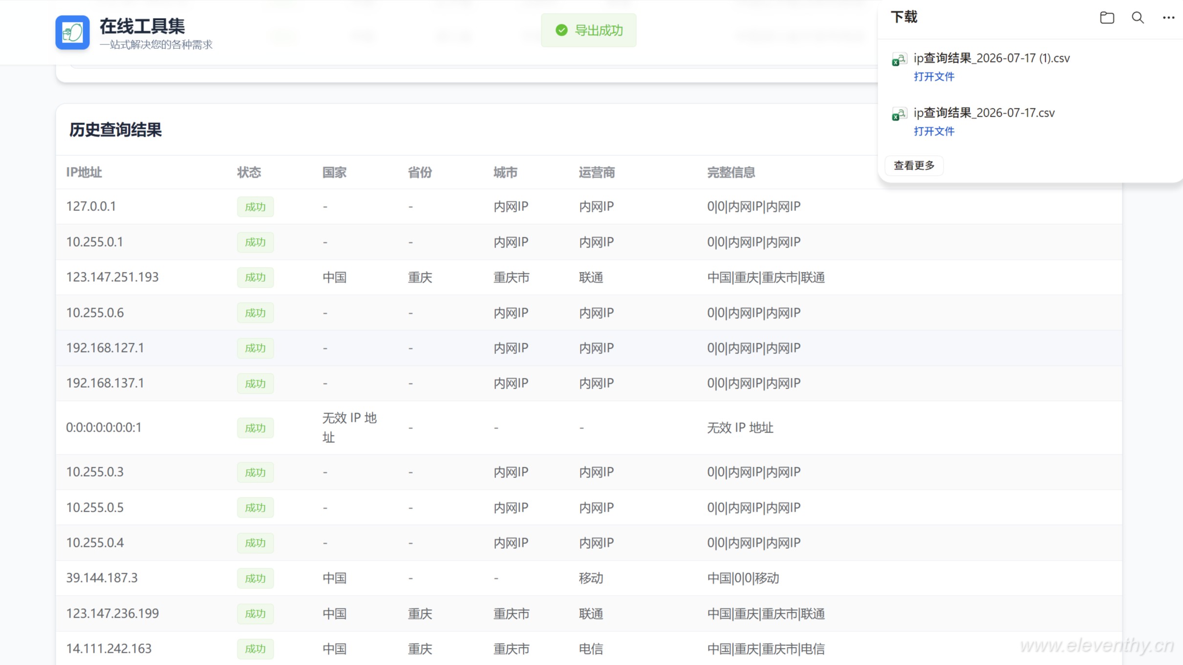Select IP cell 39.144.187.3
This screenshot has height=665, width=1183.
[102, 578]
